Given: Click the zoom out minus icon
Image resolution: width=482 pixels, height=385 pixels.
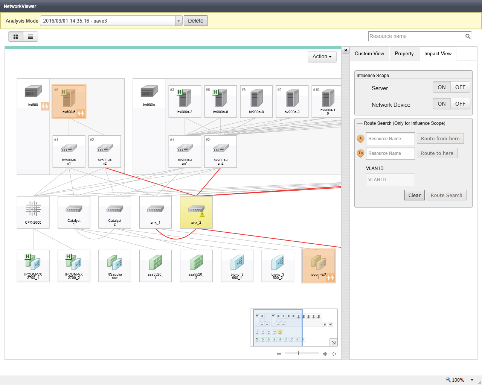Looking at the screenshot, I should coord(279,354).
